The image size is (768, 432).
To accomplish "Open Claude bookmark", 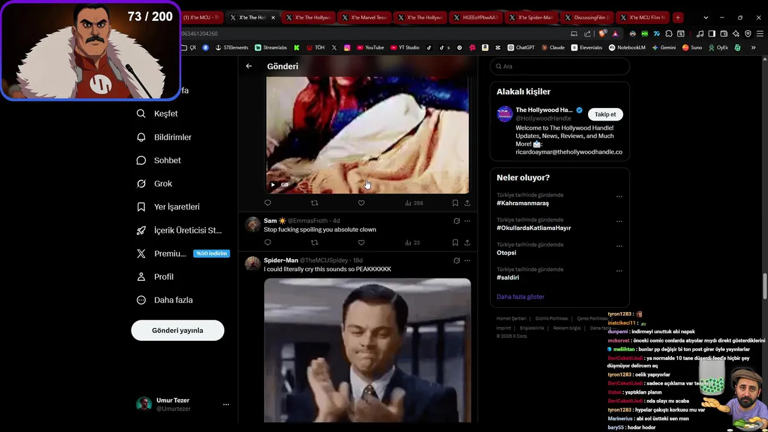I will tap(553, 47).
